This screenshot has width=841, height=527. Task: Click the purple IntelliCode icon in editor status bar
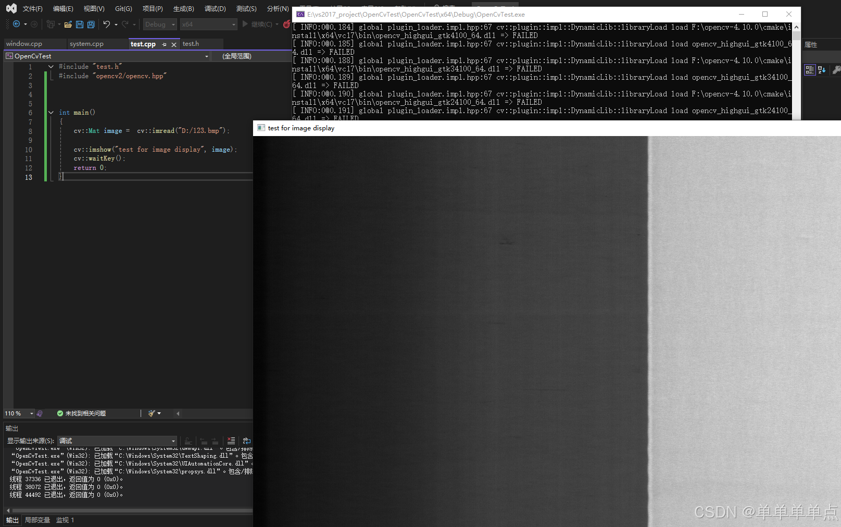[40, 413]
